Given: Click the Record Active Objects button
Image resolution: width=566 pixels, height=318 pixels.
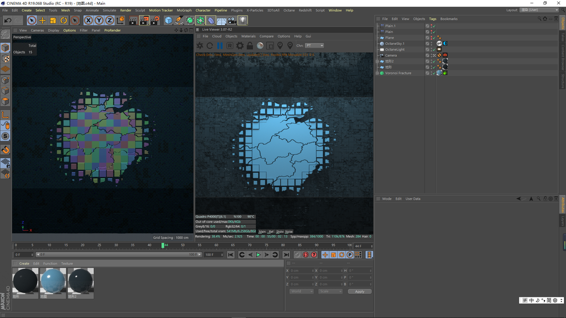Looking at the screenshot, I should point(297,255).
